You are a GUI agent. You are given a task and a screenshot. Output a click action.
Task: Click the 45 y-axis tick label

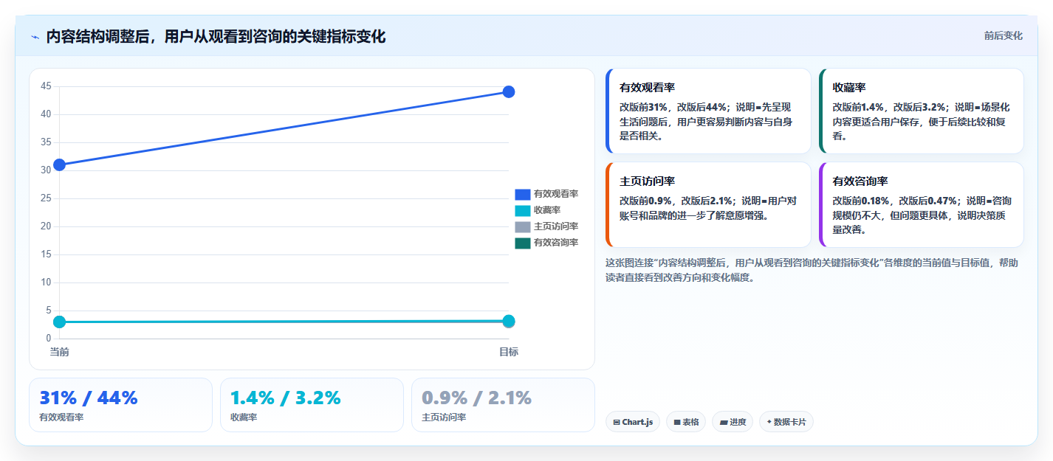(46, 86)
